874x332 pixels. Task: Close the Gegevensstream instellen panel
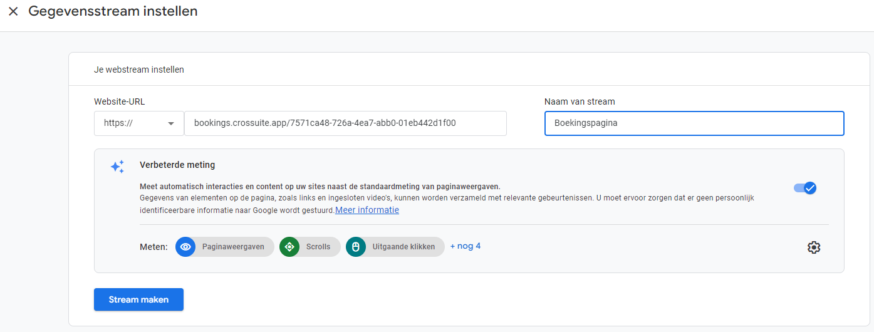(13, 11)
